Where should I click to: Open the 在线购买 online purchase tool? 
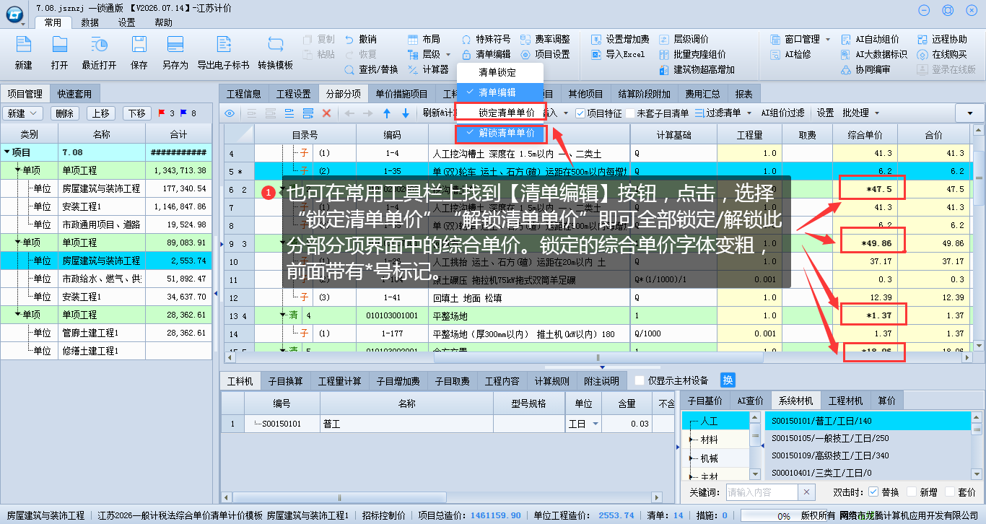click(x=942, y=54)
